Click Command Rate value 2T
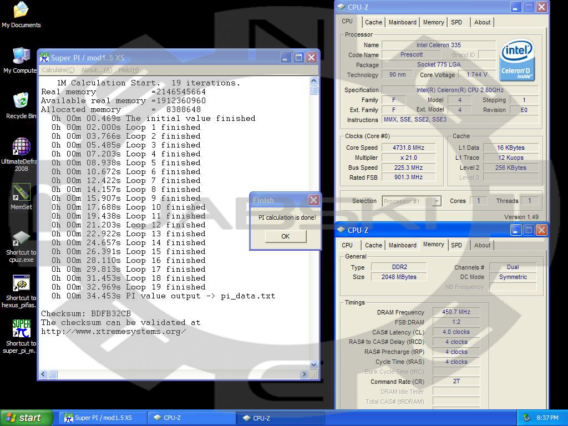 pos(456,382)
